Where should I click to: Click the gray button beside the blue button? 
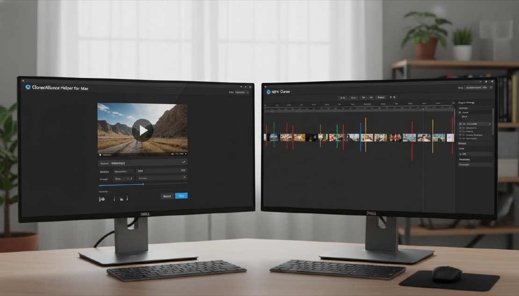point(167,196)
